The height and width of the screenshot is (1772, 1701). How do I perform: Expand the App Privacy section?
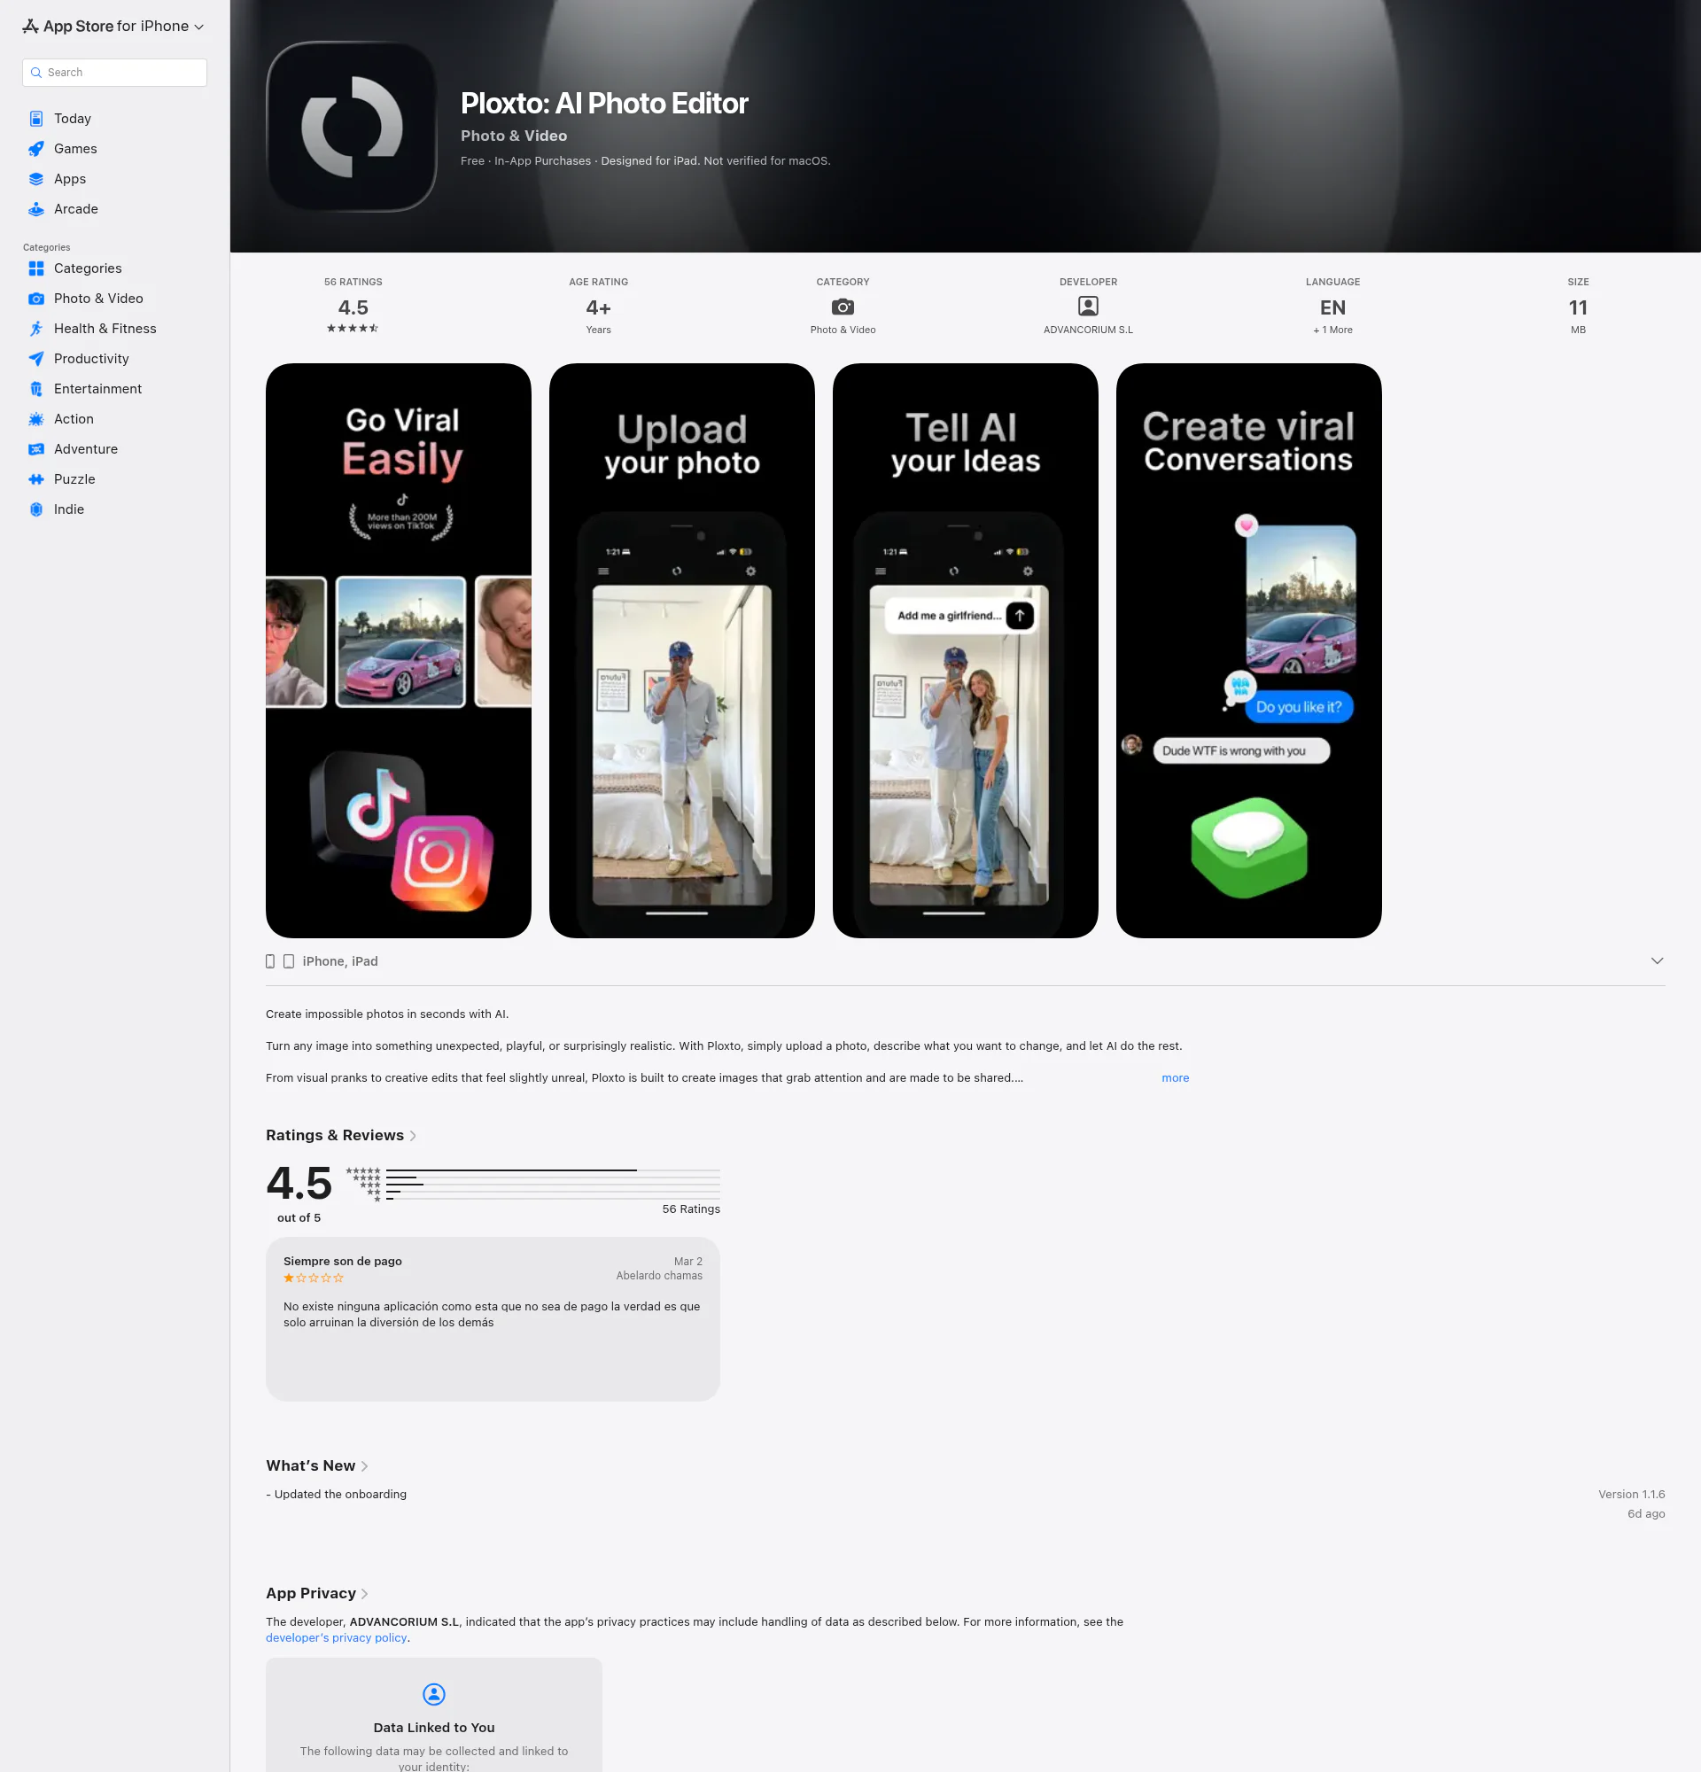[x=316, y=1593]
